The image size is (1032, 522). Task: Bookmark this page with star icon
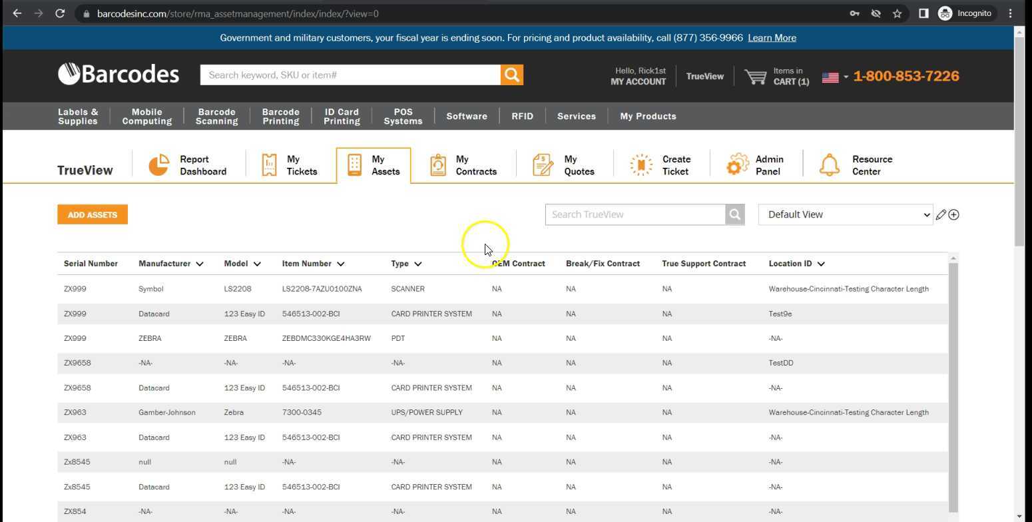click(x=898, y=13)
